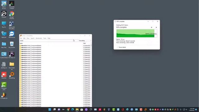The height and width of the screenshot is (112, 199).
Task: Select the This PC desktop icon
Action: 4,25
